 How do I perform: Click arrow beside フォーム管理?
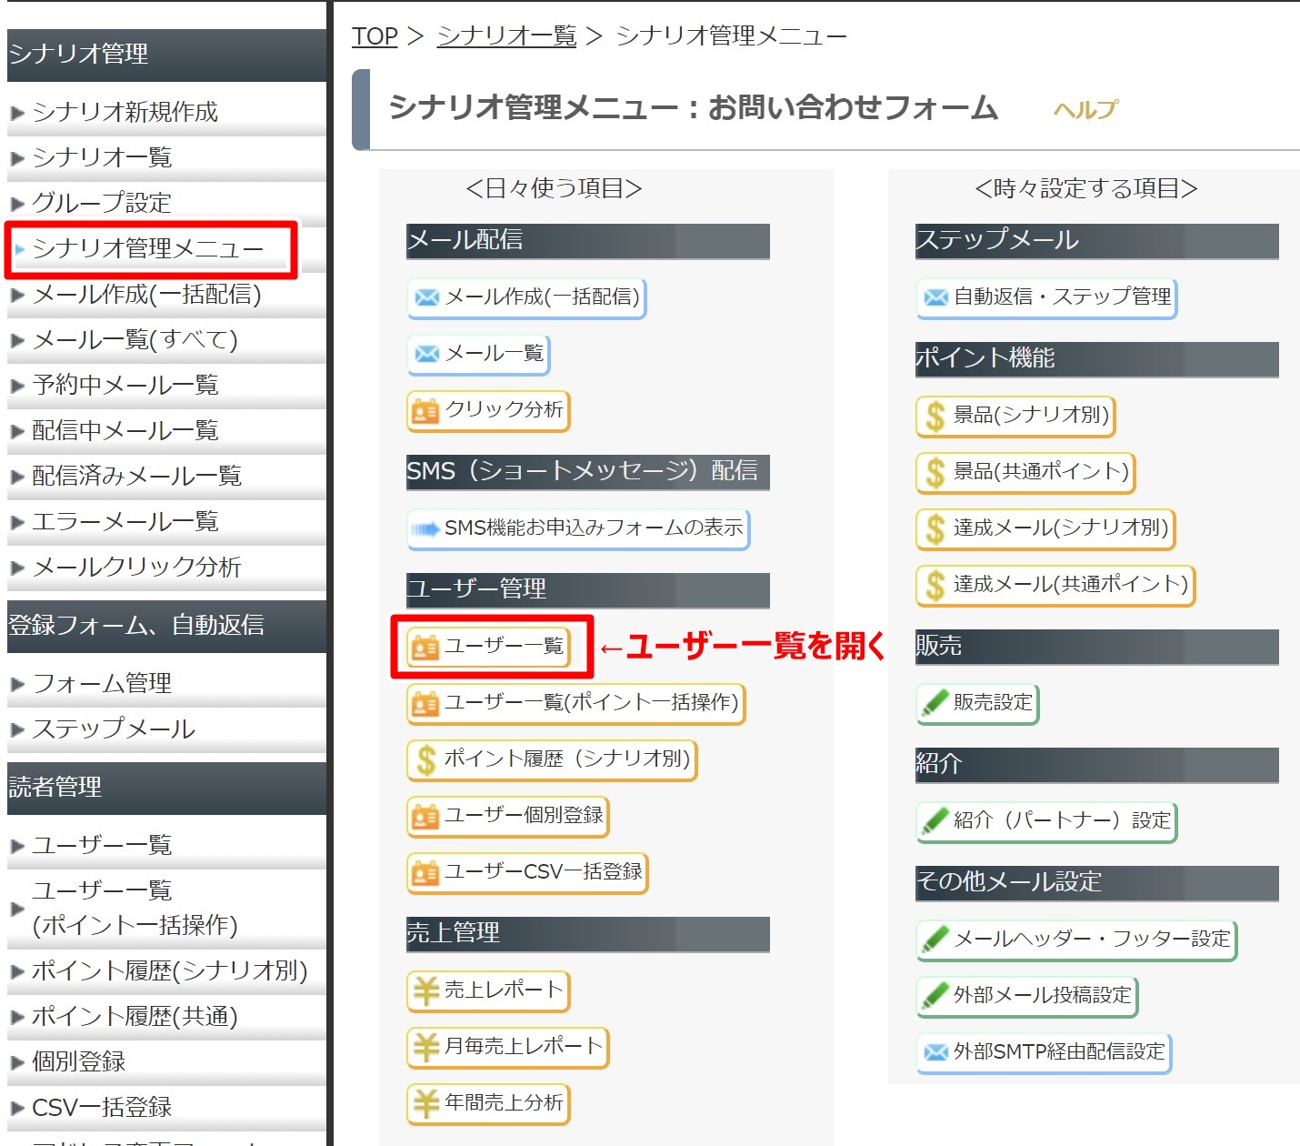(x=17, y=684)
